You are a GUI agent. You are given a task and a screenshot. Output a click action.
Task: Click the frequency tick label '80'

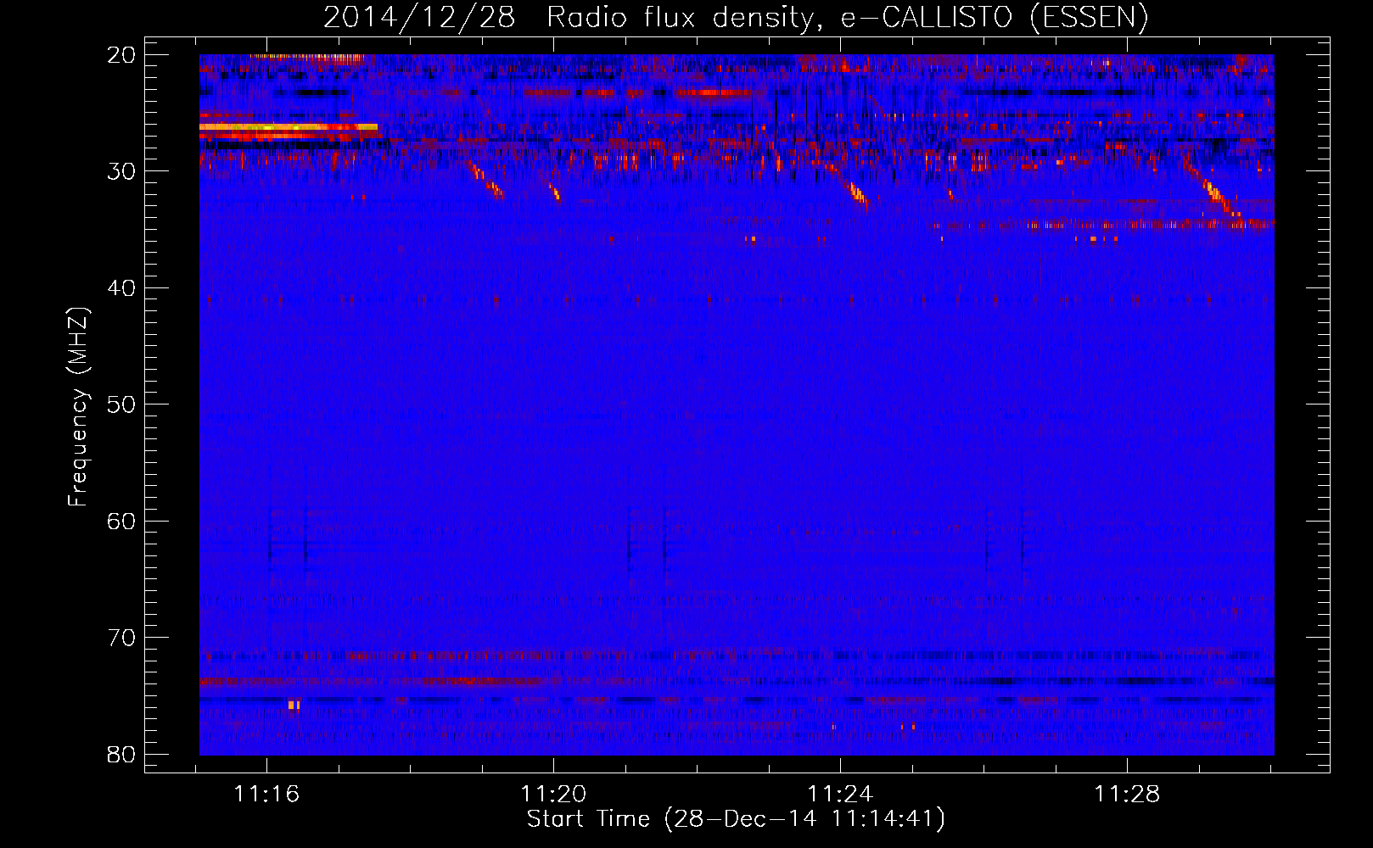(x=121, y=754)
